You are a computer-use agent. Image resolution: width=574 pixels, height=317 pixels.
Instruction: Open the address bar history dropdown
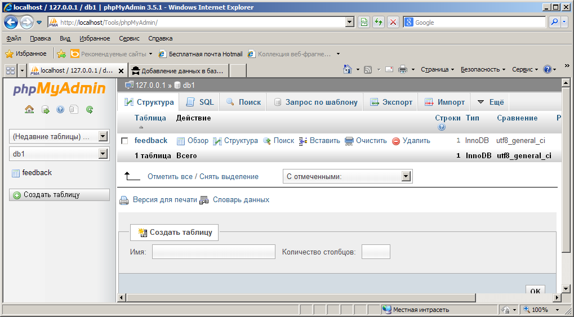pyautogui.click(x=350, y=23)
